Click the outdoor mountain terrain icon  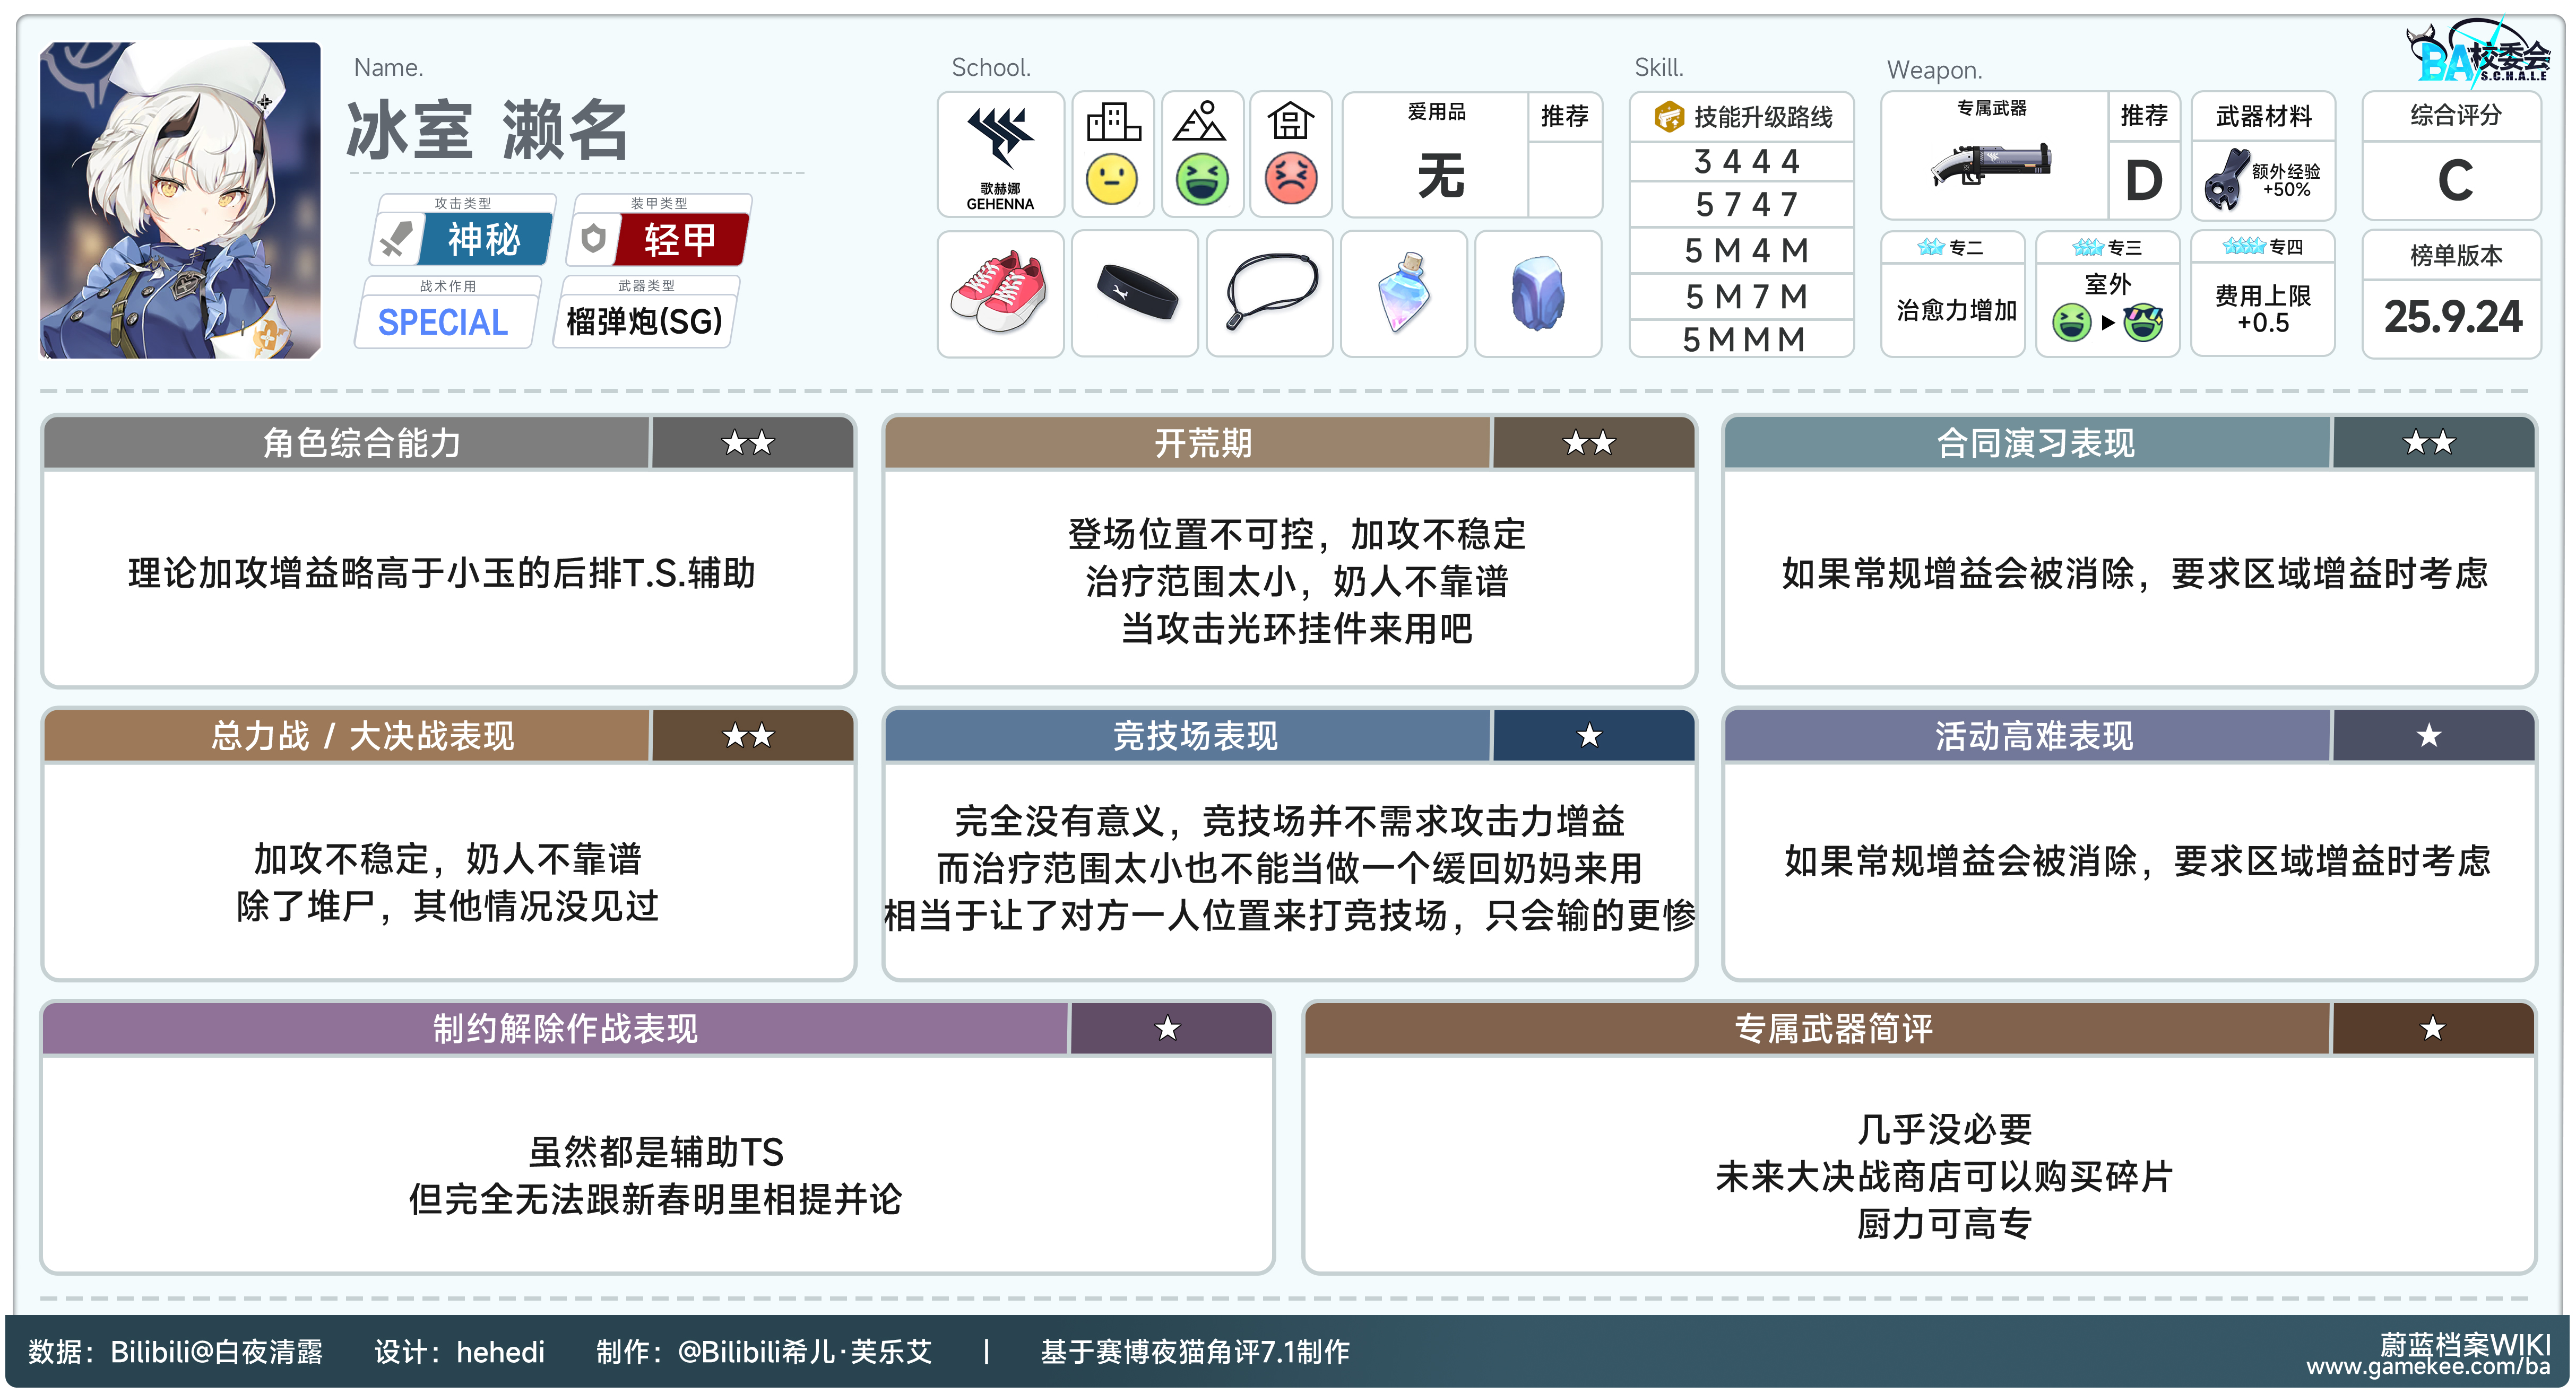point(1200,123)
